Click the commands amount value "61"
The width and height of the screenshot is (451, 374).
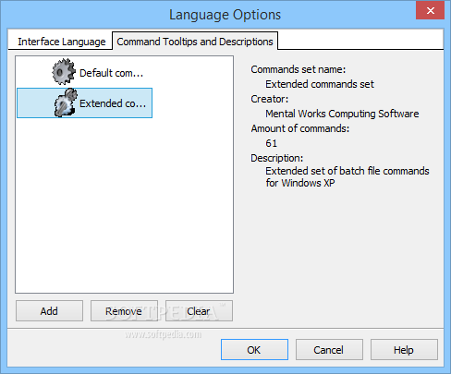(271, 143)
